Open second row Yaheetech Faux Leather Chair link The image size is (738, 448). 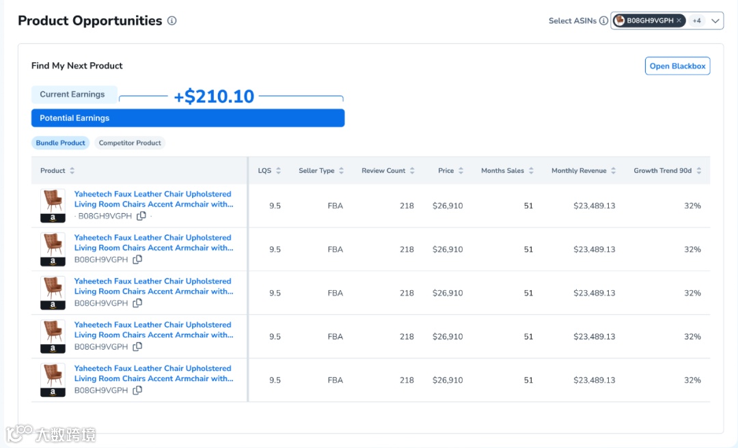tap(154, 243)
